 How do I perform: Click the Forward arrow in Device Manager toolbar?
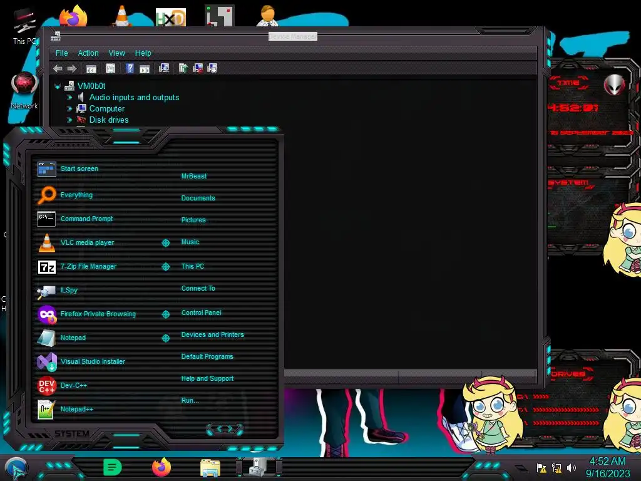72,68
